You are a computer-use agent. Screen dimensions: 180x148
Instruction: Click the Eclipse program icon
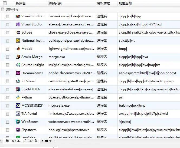click(x=18, y=32)
